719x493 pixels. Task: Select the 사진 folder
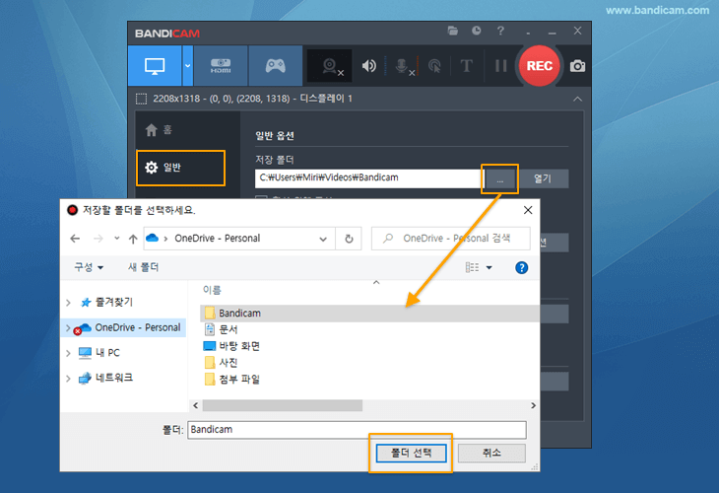[x=228, y=363]
